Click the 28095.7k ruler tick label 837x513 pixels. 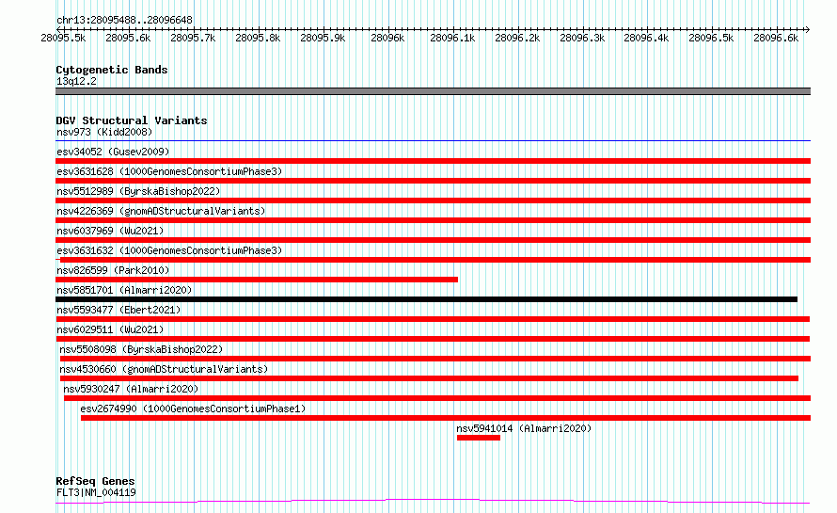pyautogui.click(x=193, y=38)
